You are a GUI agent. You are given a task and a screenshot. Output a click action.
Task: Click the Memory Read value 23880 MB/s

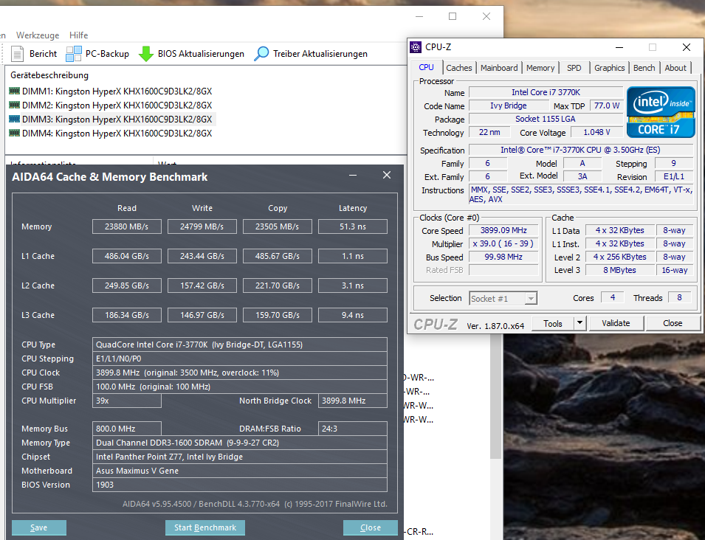point(127,226)
